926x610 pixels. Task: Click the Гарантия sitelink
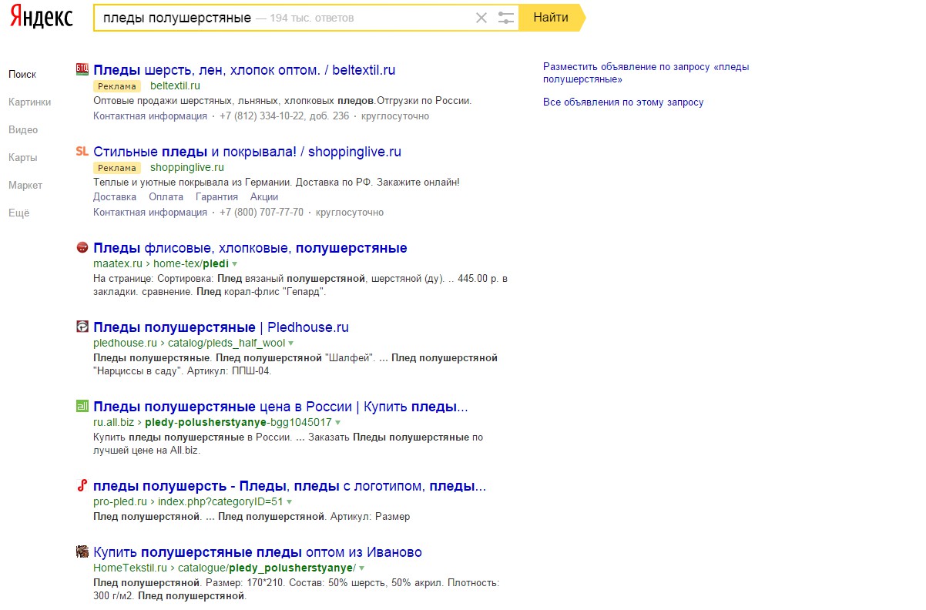pyautogui.click(x=217, y=197)
